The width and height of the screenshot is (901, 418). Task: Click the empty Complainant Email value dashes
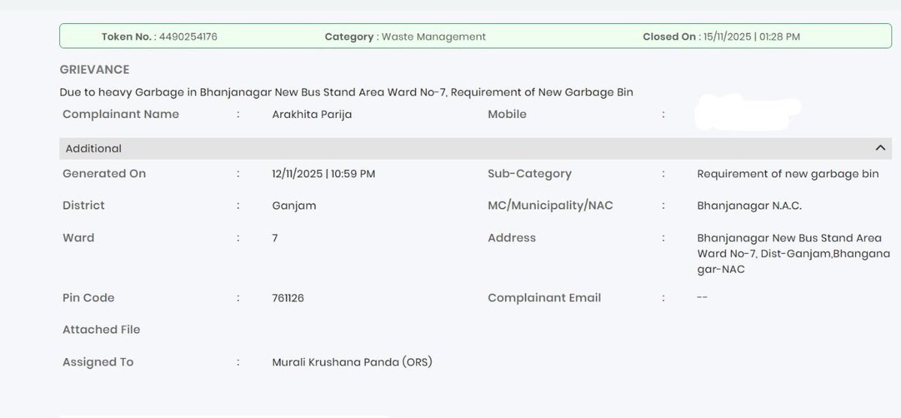pyautogui.click(x=702, y=297)
